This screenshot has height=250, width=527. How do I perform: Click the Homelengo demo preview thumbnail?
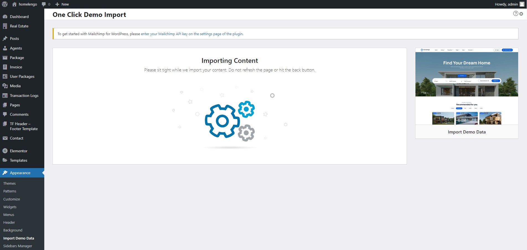point(467,86)
